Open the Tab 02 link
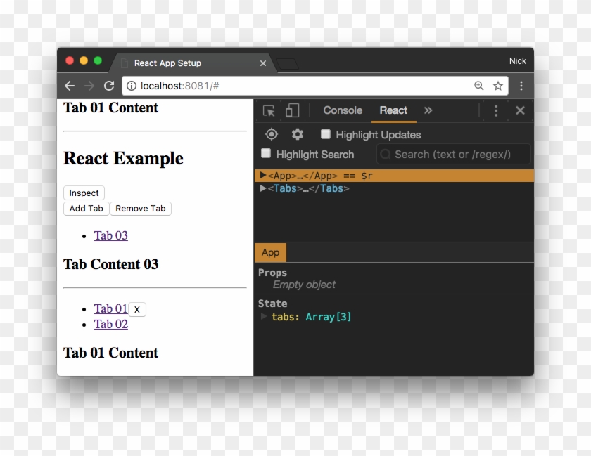The image size is (591, 456). point(110,324)
